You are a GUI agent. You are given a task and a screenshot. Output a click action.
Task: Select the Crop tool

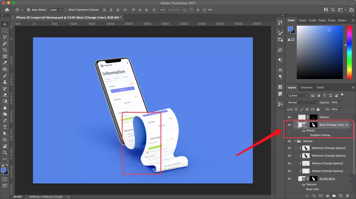(x=5, y=50)
